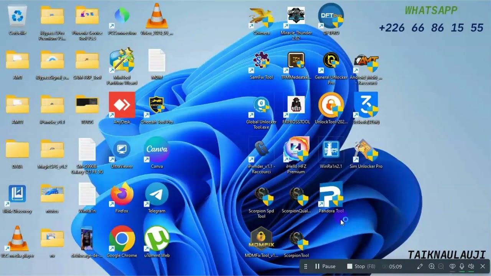Screen dimensions: 491x276
Task: Launch Google Chrome
Action: coord(122,239)
